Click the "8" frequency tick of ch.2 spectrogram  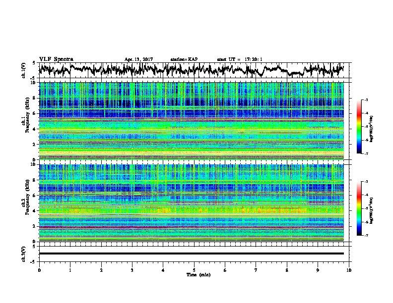(x=34, y=180)
